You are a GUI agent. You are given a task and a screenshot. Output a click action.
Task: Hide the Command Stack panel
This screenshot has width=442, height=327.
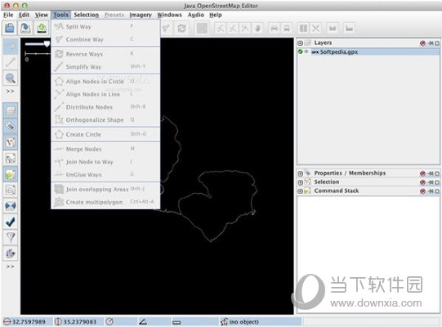[x=422, y=191]
